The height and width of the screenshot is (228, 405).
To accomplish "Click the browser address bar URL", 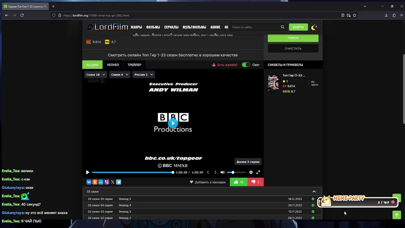I will [x=96, y=15].
